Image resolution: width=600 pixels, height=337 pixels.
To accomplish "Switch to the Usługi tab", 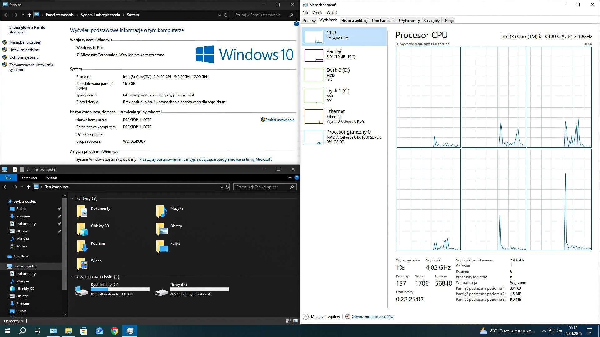I will [448, 21].
